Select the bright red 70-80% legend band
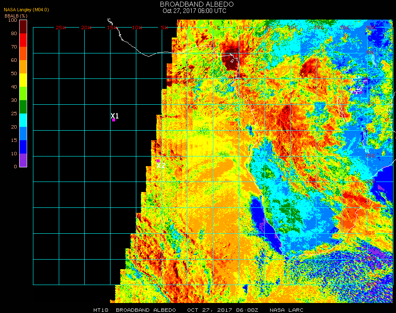 coord(23,40)
